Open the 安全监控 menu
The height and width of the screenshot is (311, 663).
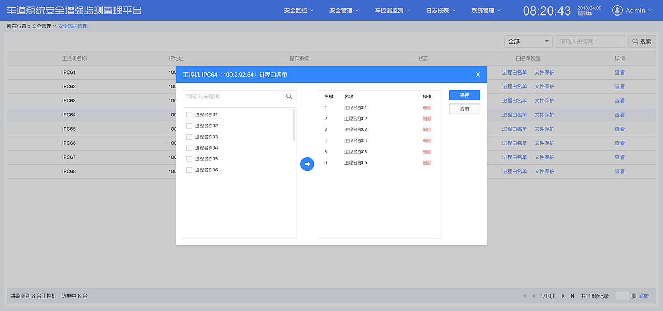(x=299, y=10)
